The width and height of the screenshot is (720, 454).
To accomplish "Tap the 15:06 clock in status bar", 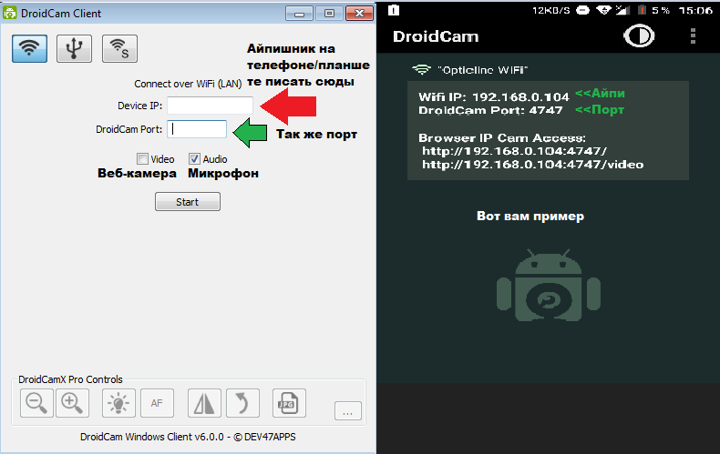I will [x=695, y=10].
